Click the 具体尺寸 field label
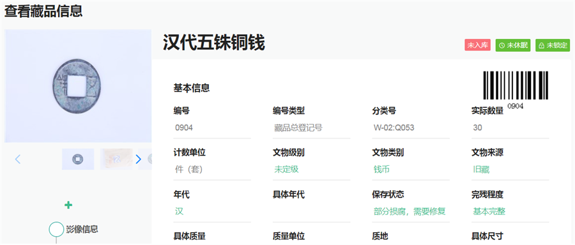575x245 pixels. (487, 236)
